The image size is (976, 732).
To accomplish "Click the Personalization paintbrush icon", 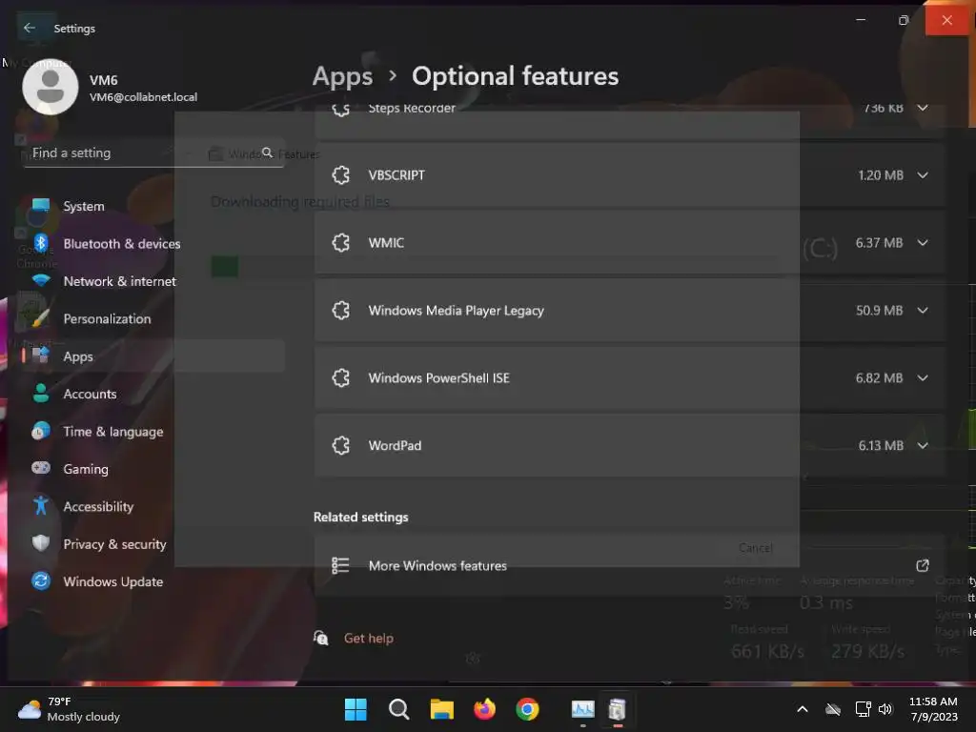I will [x=41, y=318].
